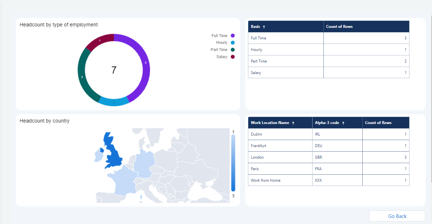This screenshot has width=432, height=224.
Task: Click France on the headcount map
Action: (x=120, y=183)
